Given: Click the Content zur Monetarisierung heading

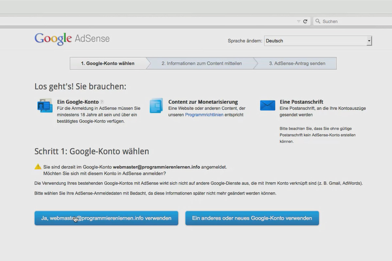Looking at the screenshot, I should pos(203,102).
